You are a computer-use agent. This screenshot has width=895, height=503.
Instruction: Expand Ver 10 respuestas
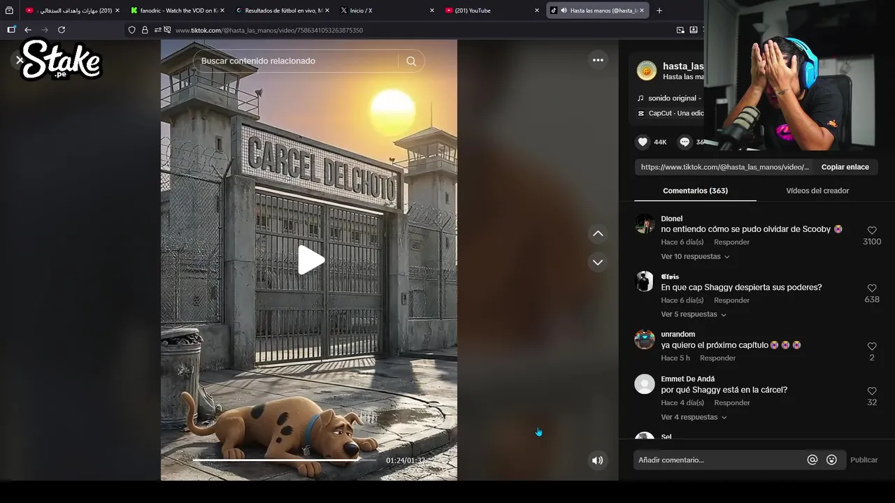(x=695, y=256)
